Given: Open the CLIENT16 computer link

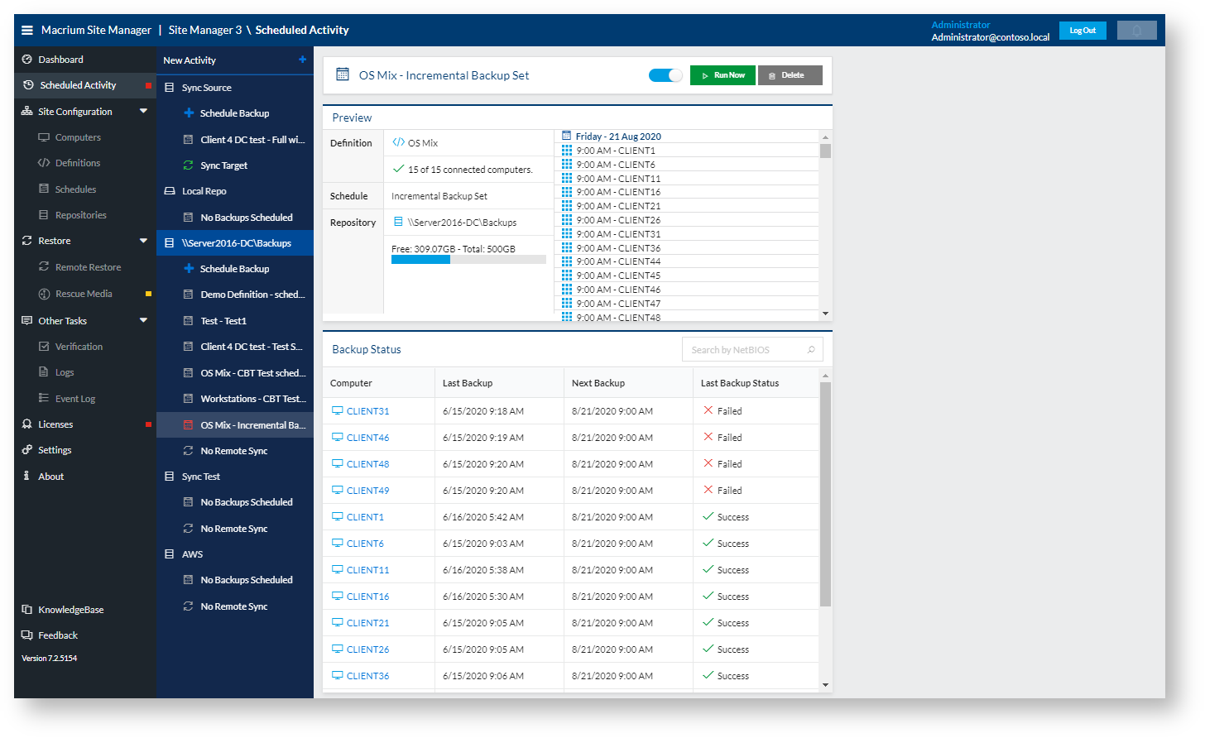Looking at the screenshot, I should coord(367,597).
